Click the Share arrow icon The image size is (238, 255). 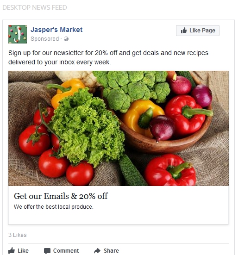point(97,251)
